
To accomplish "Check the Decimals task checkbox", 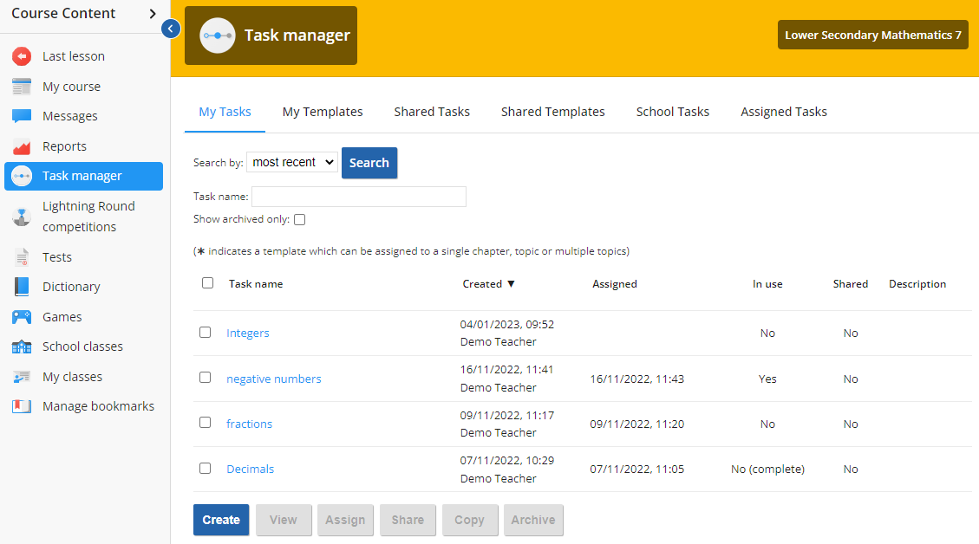I will pyautogui.click(x=205, y=468).
